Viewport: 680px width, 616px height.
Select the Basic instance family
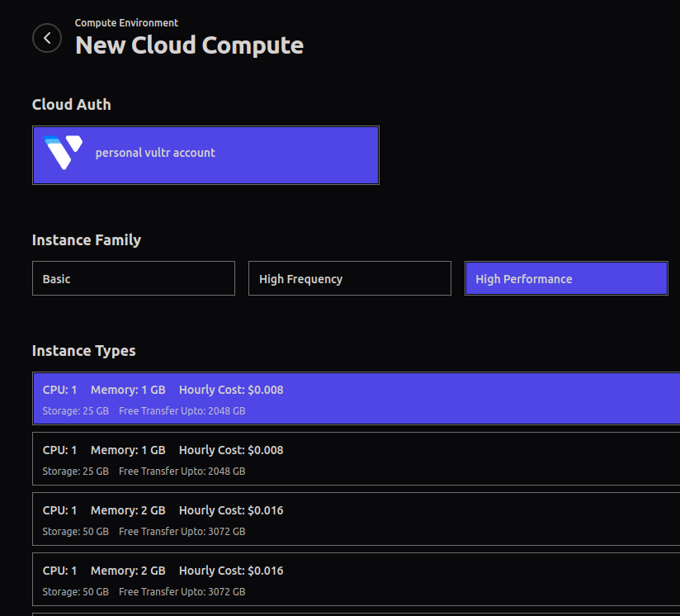pos(133,278)
